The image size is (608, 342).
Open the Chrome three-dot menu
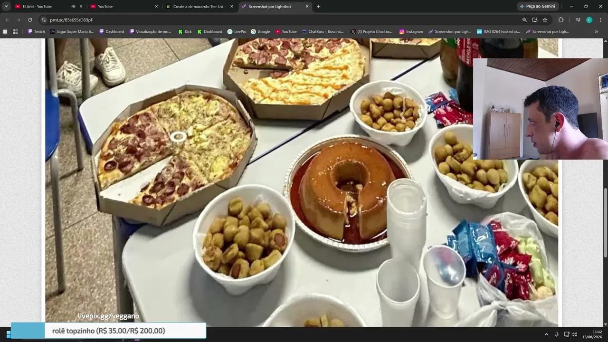601,20
